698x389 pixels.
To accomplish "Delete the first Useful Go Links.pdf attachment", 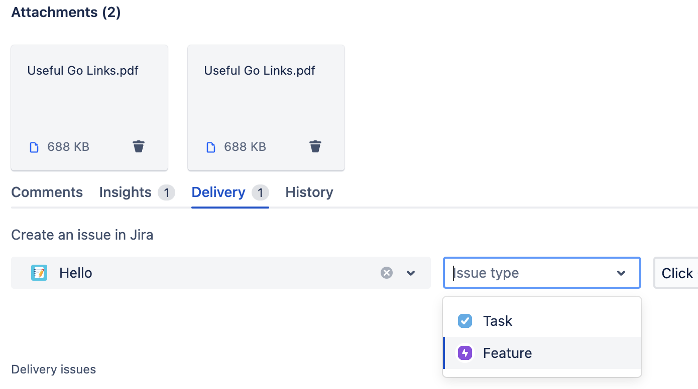I will (x=139, y=146).
